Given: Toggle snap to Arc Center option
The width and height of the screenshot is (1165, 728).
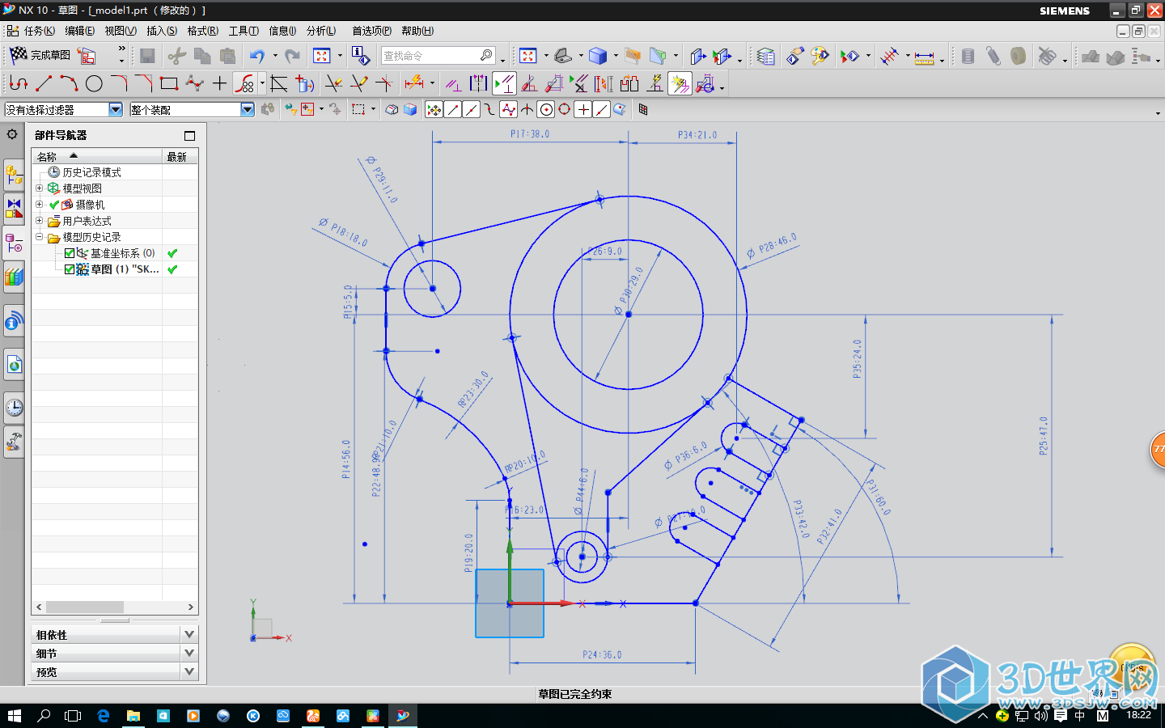Looking at the screenshot, I should tap(546, 110).
